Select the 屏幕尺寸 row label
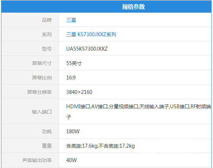This screenshot has width=213, height=168. pos(42,63)
